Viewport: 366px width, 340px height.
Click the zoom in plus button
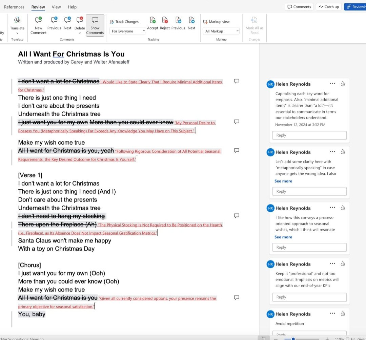tap(327, 339)
